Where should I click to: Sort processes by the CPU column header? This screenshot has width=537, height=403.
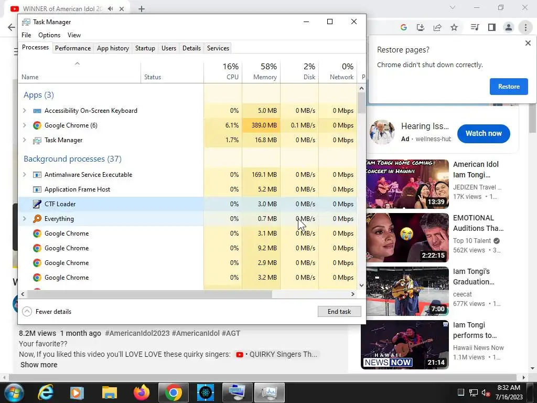[x=223, y=71]
